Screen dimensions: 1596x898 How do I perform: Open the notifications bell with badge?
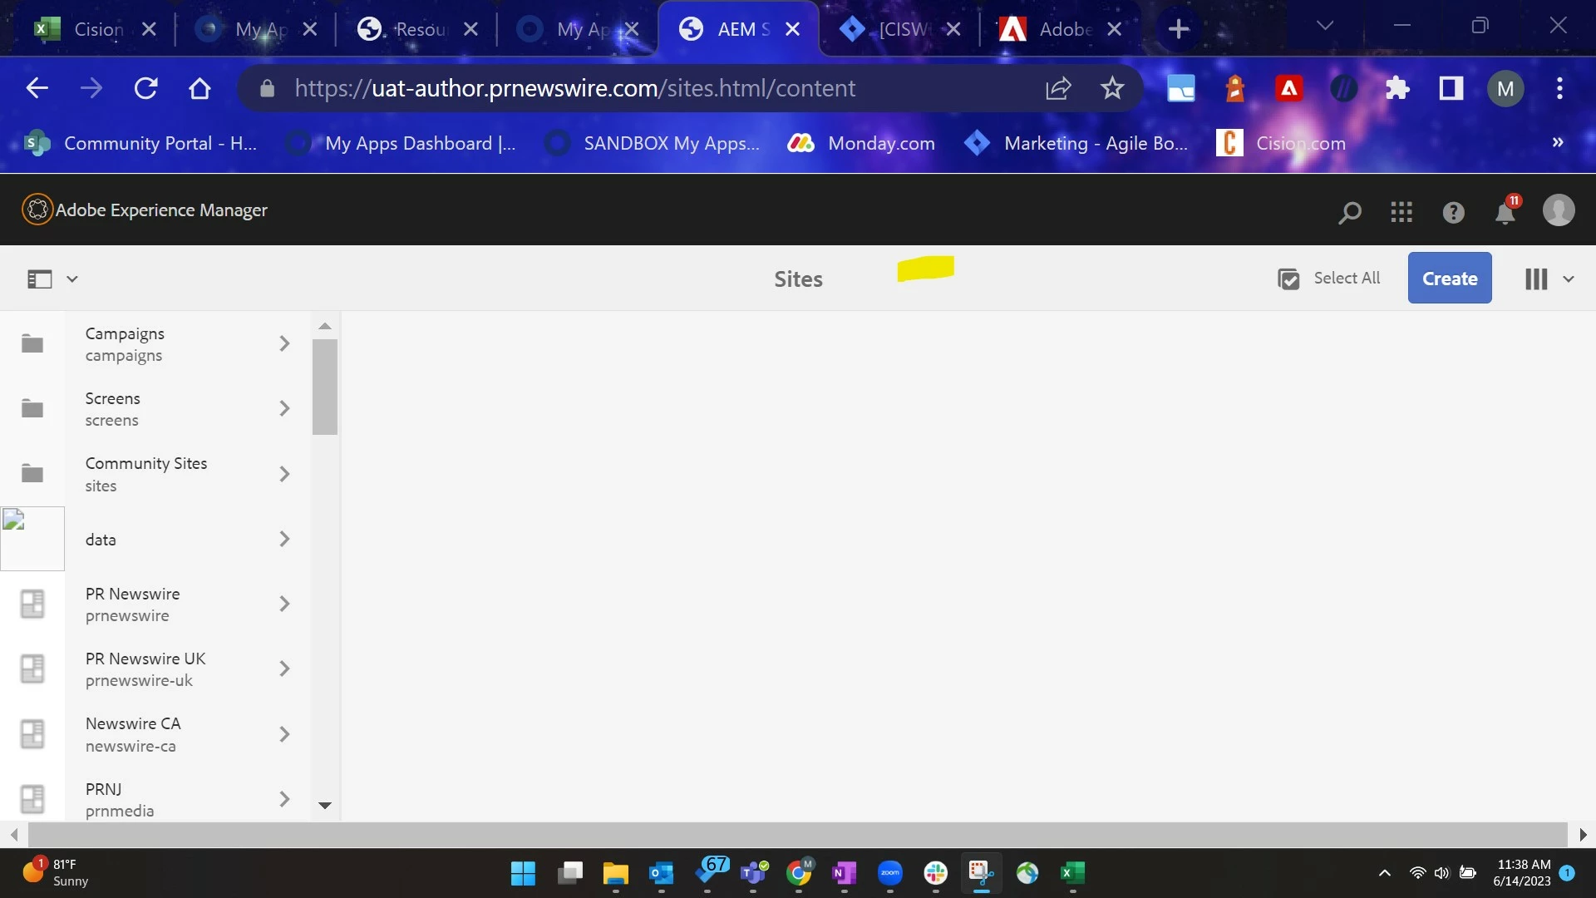coord(1505,212)
